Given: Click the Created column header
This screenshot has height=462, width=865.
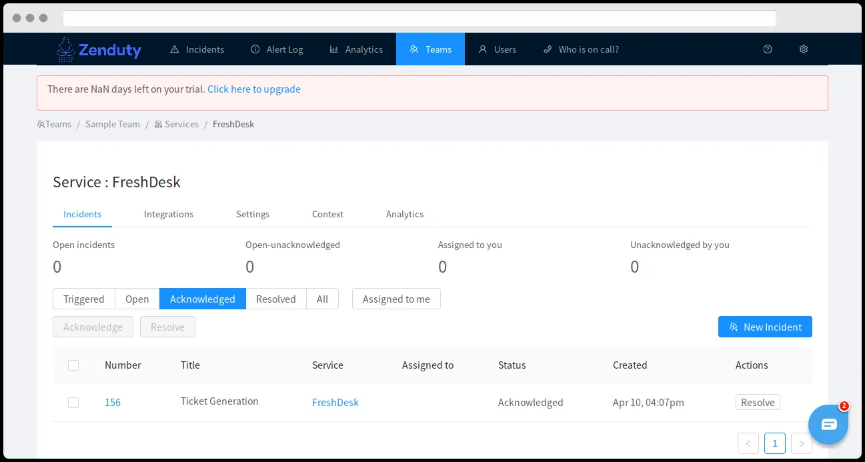Looking at the screenshot, I should tap(630, 365).
